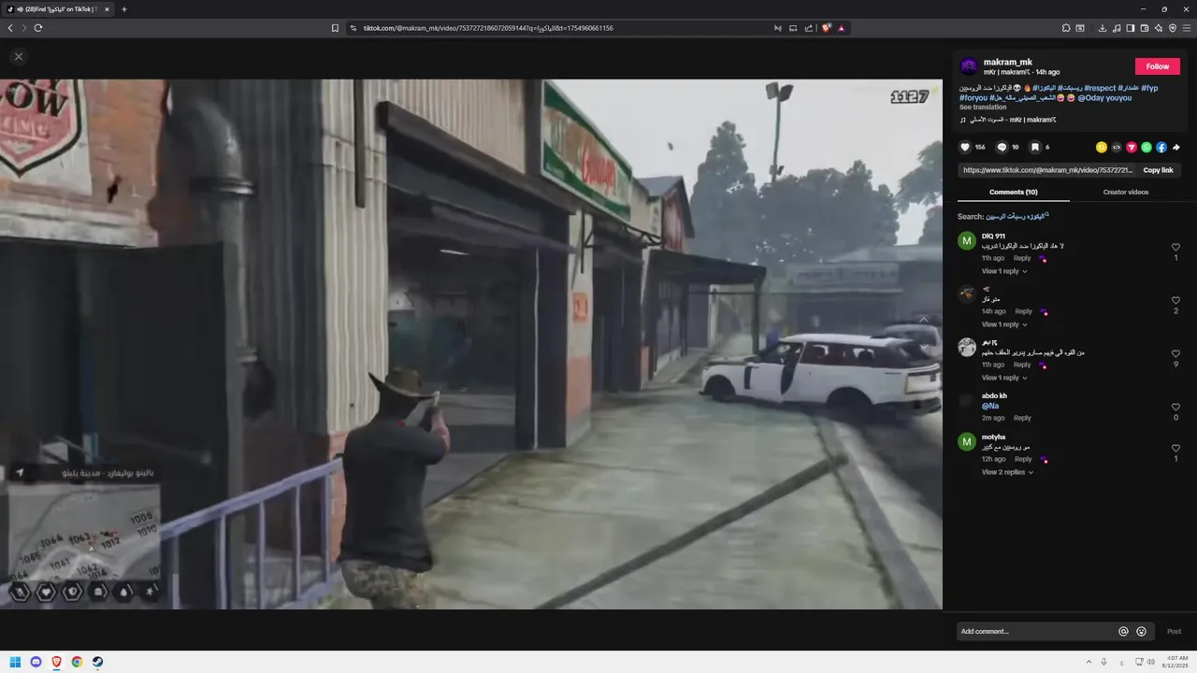Close the TikTok video viewer with the X

[x=18, y=56]
